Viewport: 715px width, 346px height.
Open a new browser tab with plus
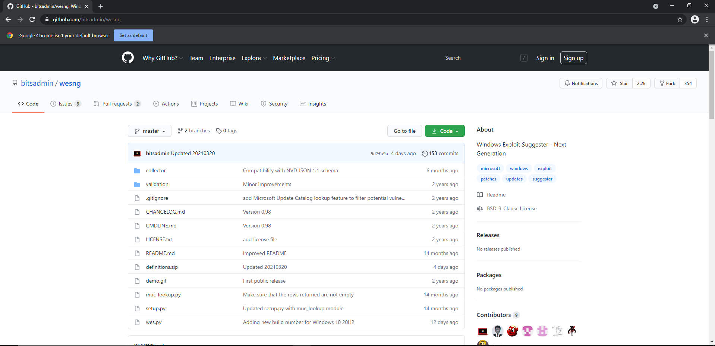click(101, 6)
